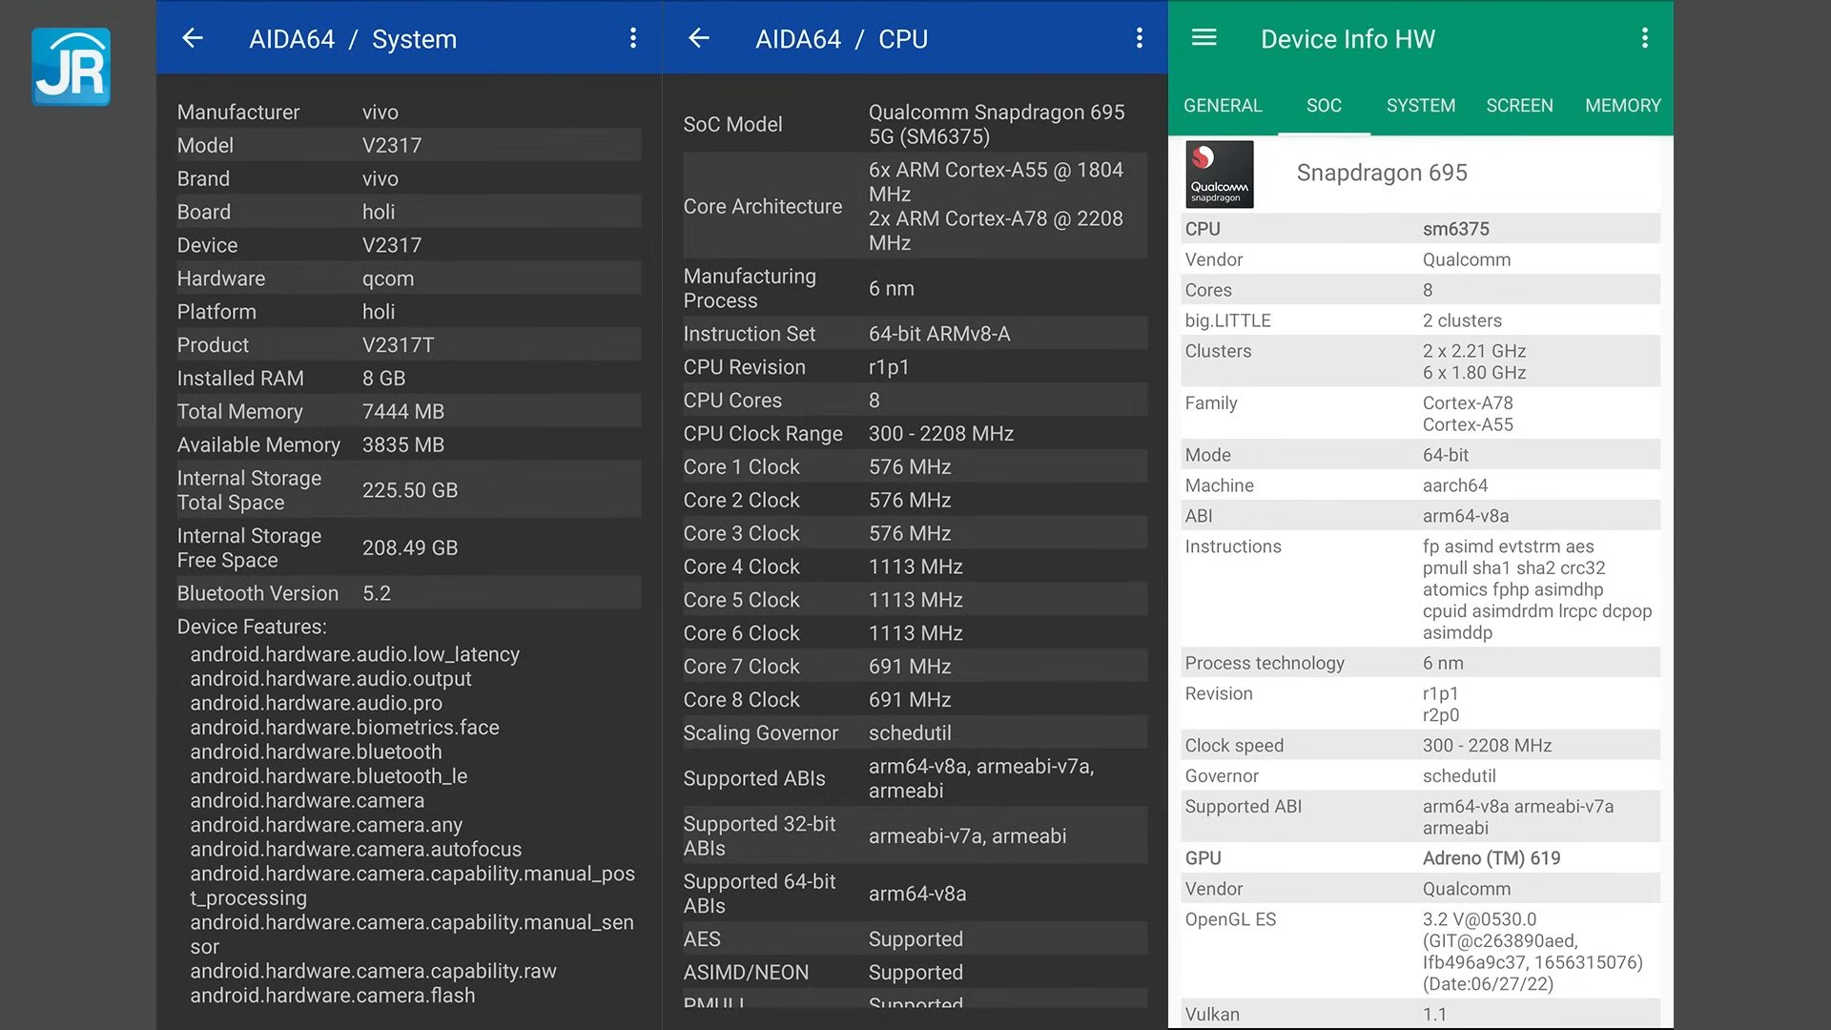The width and height of the screenshot is (1831, 1030).
Task: Tap the Snapdragon 695 title
Action: [1382, 174]
